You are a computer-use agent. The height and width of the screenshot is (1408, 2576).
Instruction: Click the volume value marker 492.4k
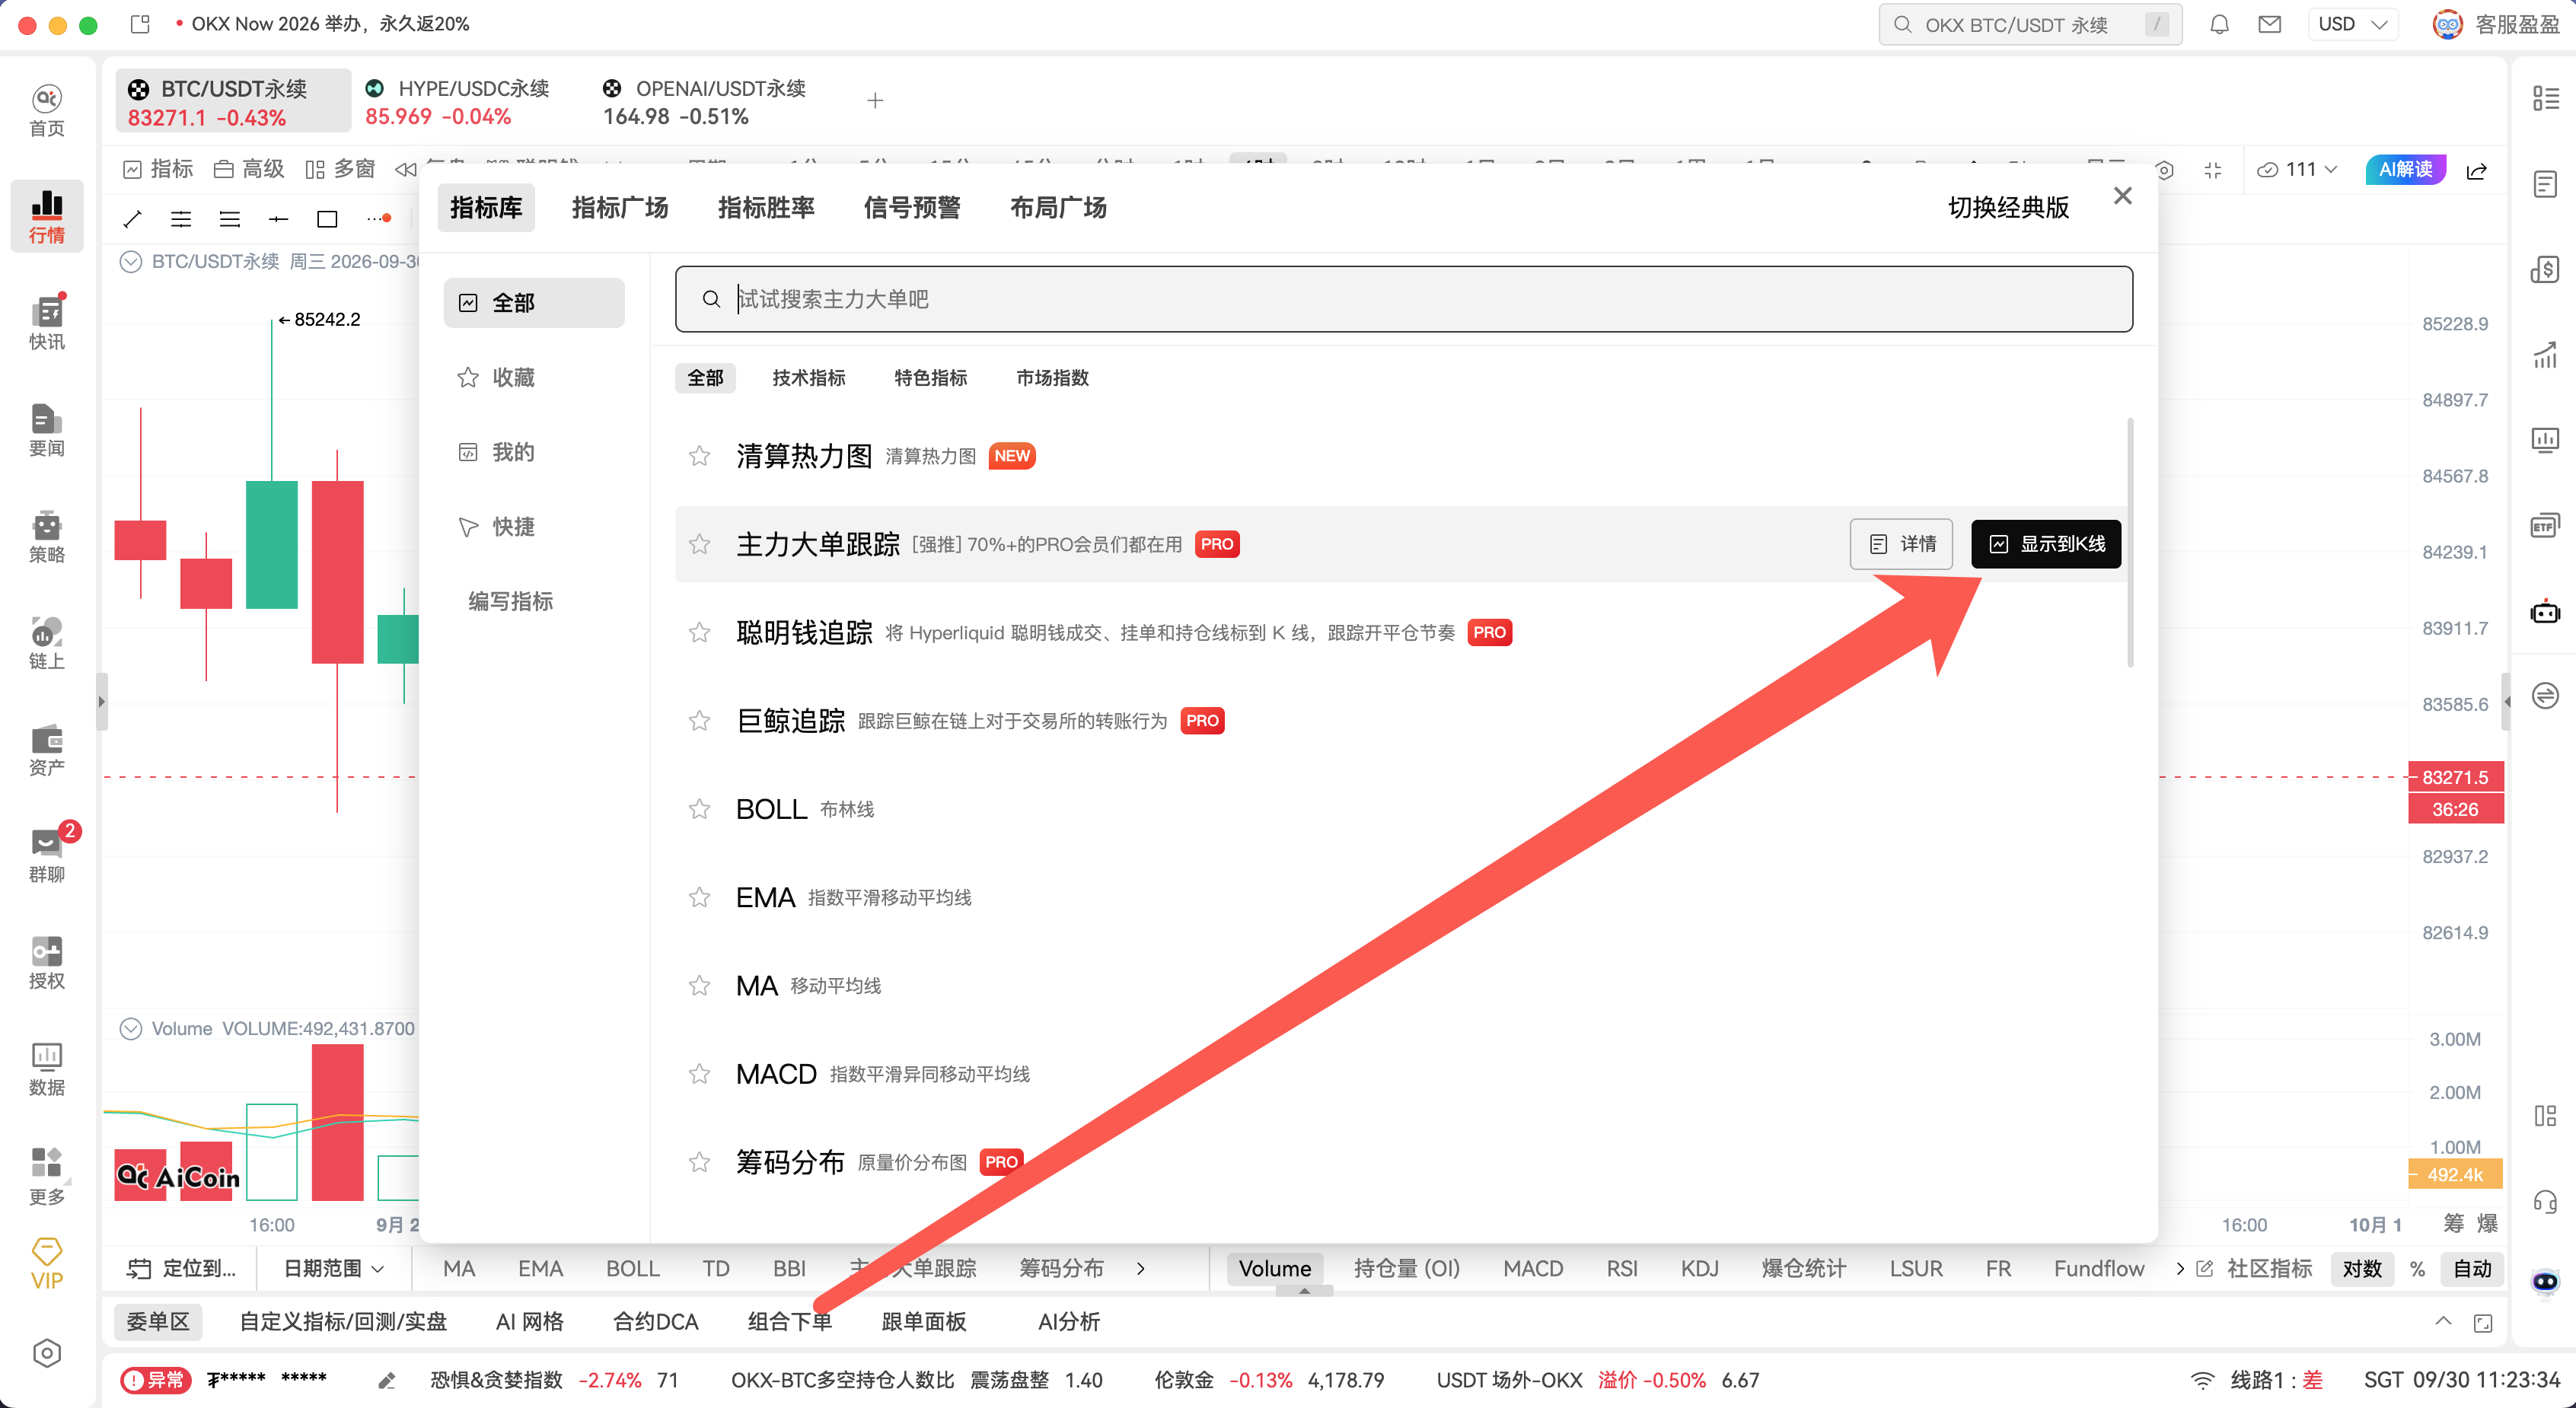pos(2455,1174)
